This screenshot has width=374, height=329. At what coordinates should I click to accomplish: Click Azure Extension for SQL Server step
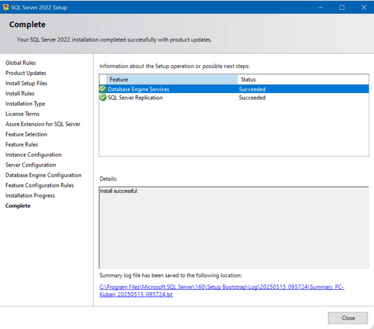pyautogui.click(x=43, y=124)
